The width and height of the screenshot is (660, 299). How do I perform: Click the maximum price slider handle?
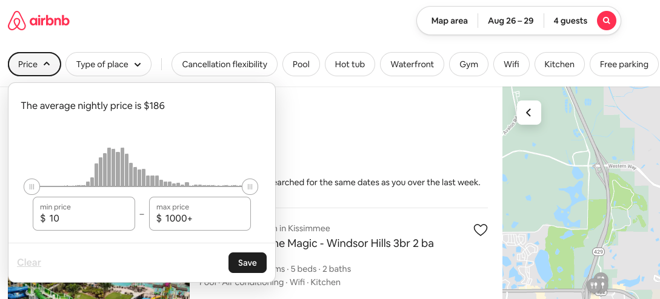click(x=250, y=186)
